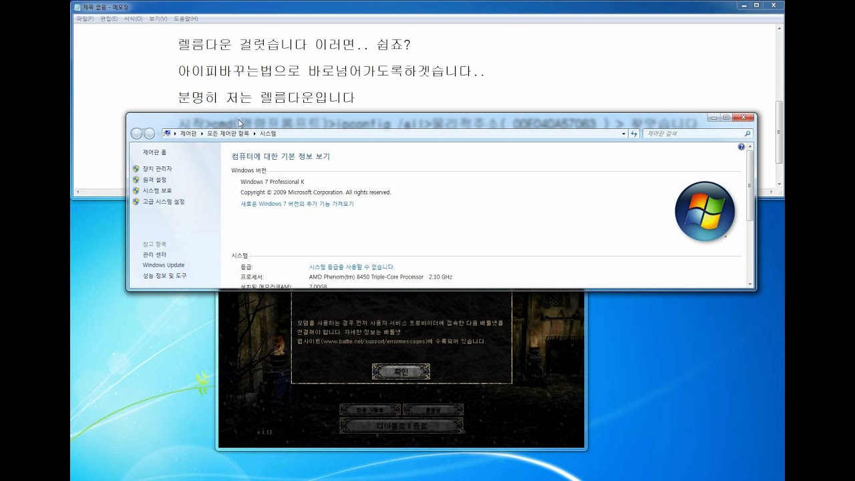Click AMD Phenom(tm) 8450 Triple-Core Processor text

(x=366, y=277)
